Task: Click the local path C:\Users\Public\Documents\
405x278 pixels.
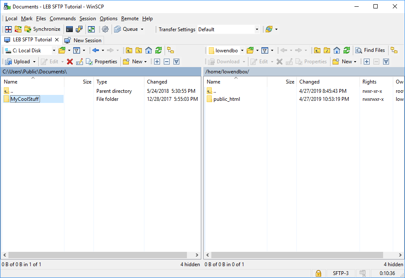Action: (x=35, y=72)
